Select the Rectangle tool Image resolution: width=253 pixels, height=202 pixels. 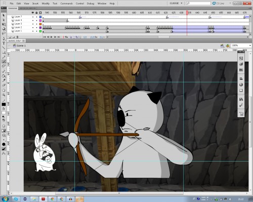point(4,53)
